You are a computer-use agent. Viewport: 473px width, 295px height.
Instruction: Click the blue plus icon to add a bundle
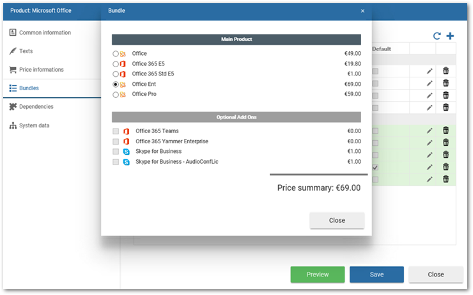point(450,36)
